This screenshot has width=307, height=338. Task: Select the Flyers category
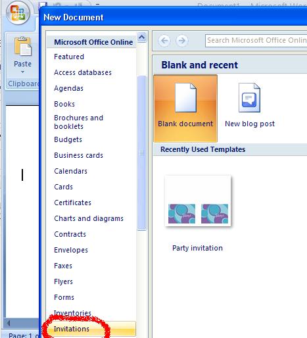[x=63, y=281]
